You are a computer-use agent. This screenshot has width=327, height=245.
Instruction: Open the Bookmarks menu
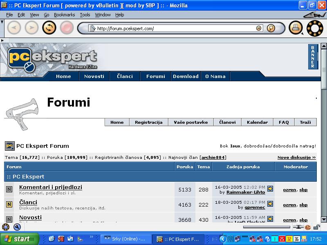(x=64, y=15)
